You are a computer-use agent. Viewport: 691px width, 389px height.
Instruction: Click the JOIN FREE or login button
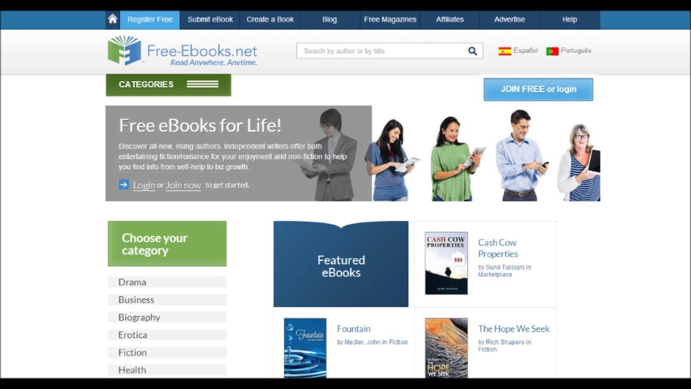(538, 89)
